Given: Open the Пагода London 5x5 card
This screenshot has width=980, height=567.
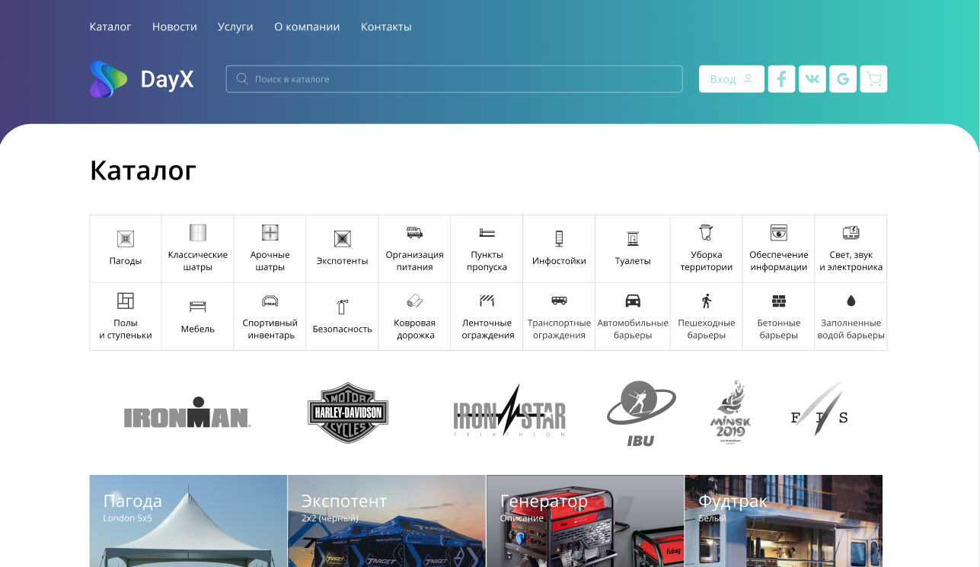Looking at the screenshot, I should [x=188, y=521].
